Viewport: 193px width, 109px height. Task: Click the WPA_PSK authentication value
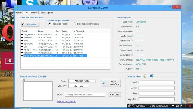(x=141, y=64)
